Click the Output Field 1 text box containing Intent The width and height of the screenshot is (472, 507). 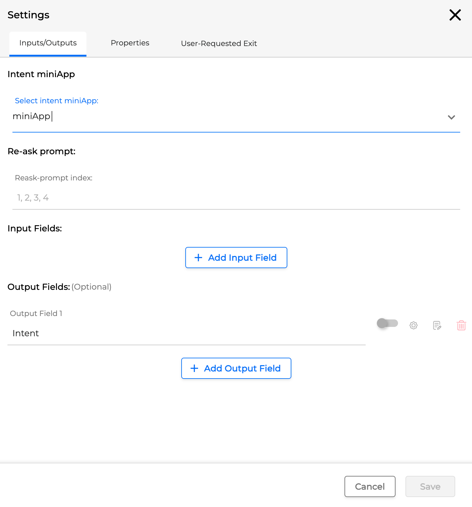pyautogui.click(x=186, y=333)
